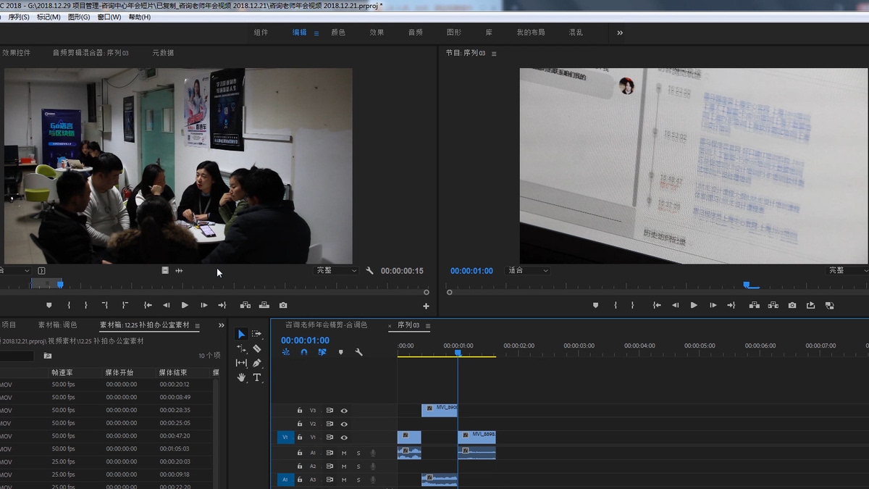Hide V3 track output eye
The height and width of the screenshot is (489, 869).
(344, 410)
